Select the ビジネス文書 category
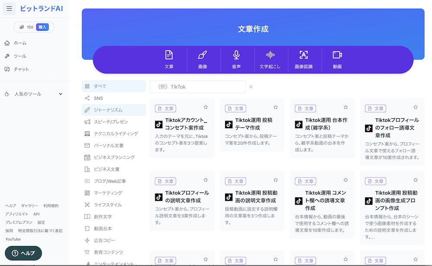This screenshot has height=266, width=432. 114,169
